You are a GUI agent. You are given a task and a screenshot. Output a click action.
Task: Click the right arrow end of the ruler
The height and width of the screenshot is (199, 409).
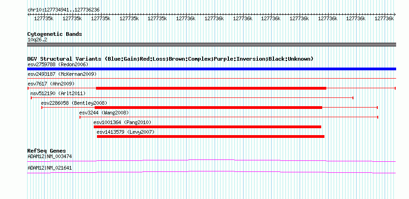click(x=394, y=15)
